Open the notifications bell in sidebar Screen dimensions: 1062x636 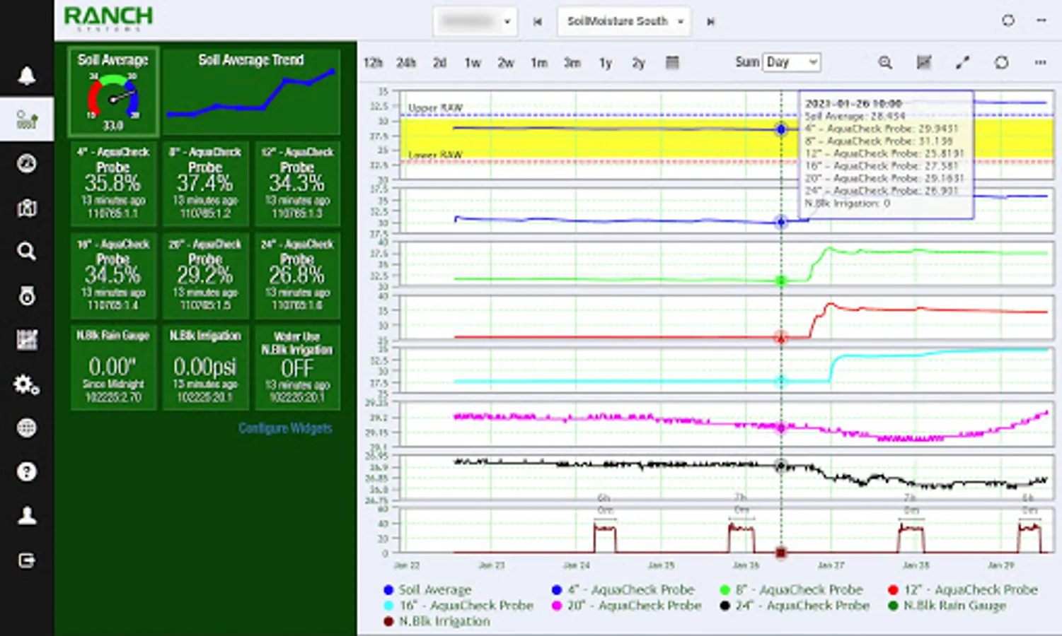27,76
